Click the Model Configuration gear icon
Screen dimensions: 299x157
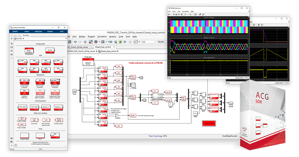(95, 42)
